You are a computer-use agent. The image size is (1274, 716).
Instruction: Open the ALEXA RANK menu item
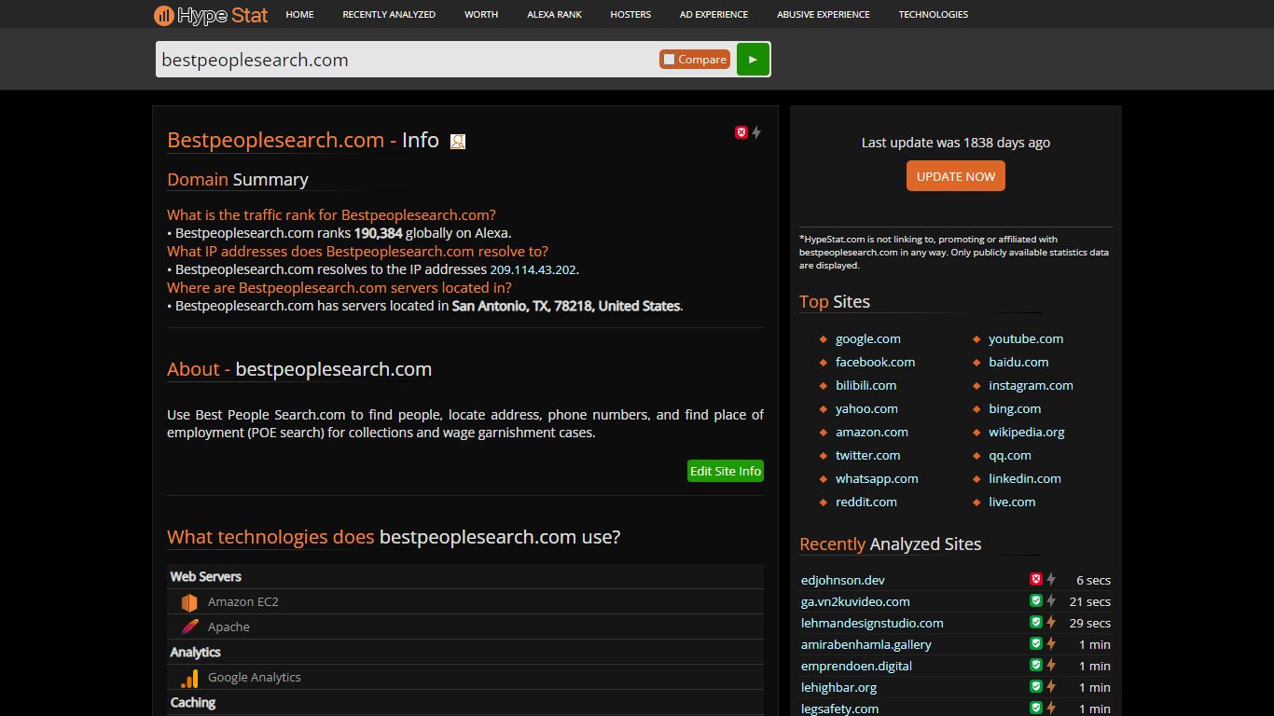[x=554, y=15]
